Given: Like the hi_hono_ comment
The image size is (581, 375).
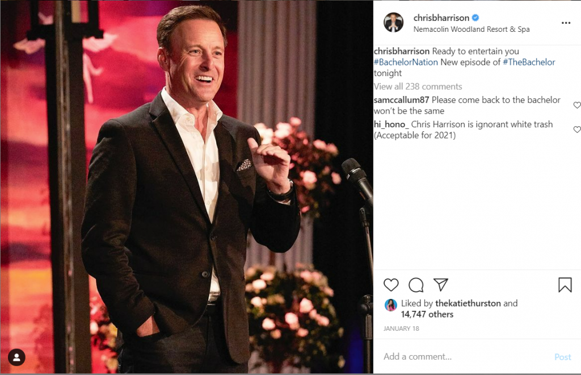Looking at the screenshot, I should click(577, 130).
